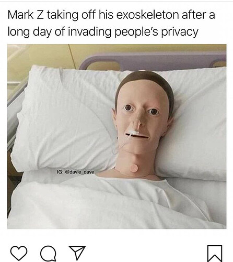233x262 pixels.
Task: Open the hospital bed mannequin photo
Action: point(116,136)
